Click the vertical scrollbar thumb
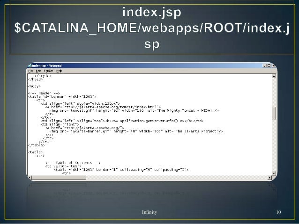Viewport: 299px width, 224px height. click(274, 113)
